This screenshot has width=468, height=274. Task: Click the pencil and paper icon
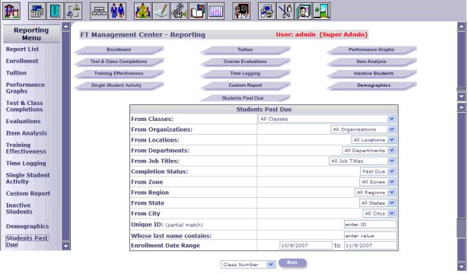point(161,11)
